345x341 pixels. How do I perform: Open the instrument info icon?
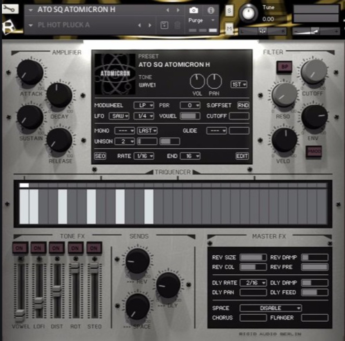tap(211, 10)
